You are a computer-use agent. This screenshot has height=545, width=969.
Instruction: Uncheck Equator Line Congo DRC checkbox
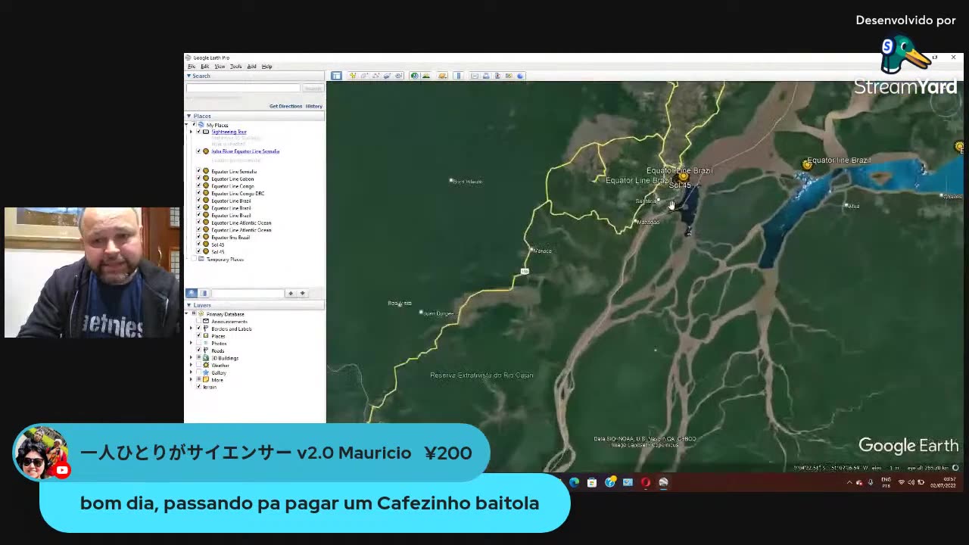pyautogui.click(x=199, y=194)
